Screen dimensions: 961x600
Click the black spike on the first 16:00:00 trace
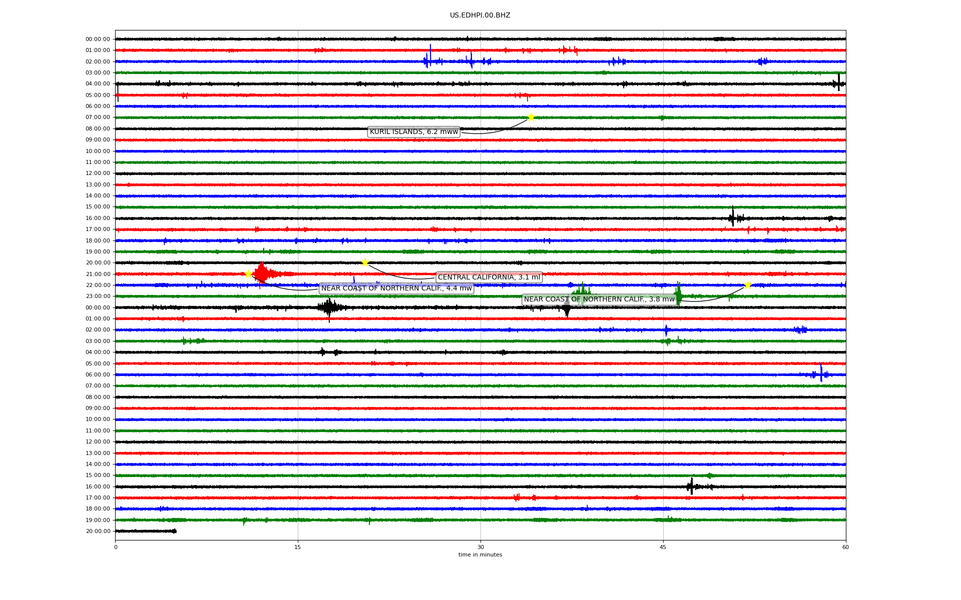[x=733, y=217]
